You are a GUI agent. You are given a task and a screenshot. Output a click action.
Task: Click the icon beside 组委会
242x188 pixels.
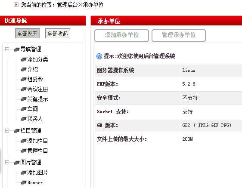(23, 80)
